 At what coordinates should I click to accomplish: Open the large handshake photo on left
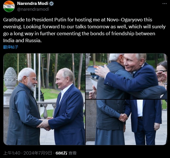coord(44,99)
